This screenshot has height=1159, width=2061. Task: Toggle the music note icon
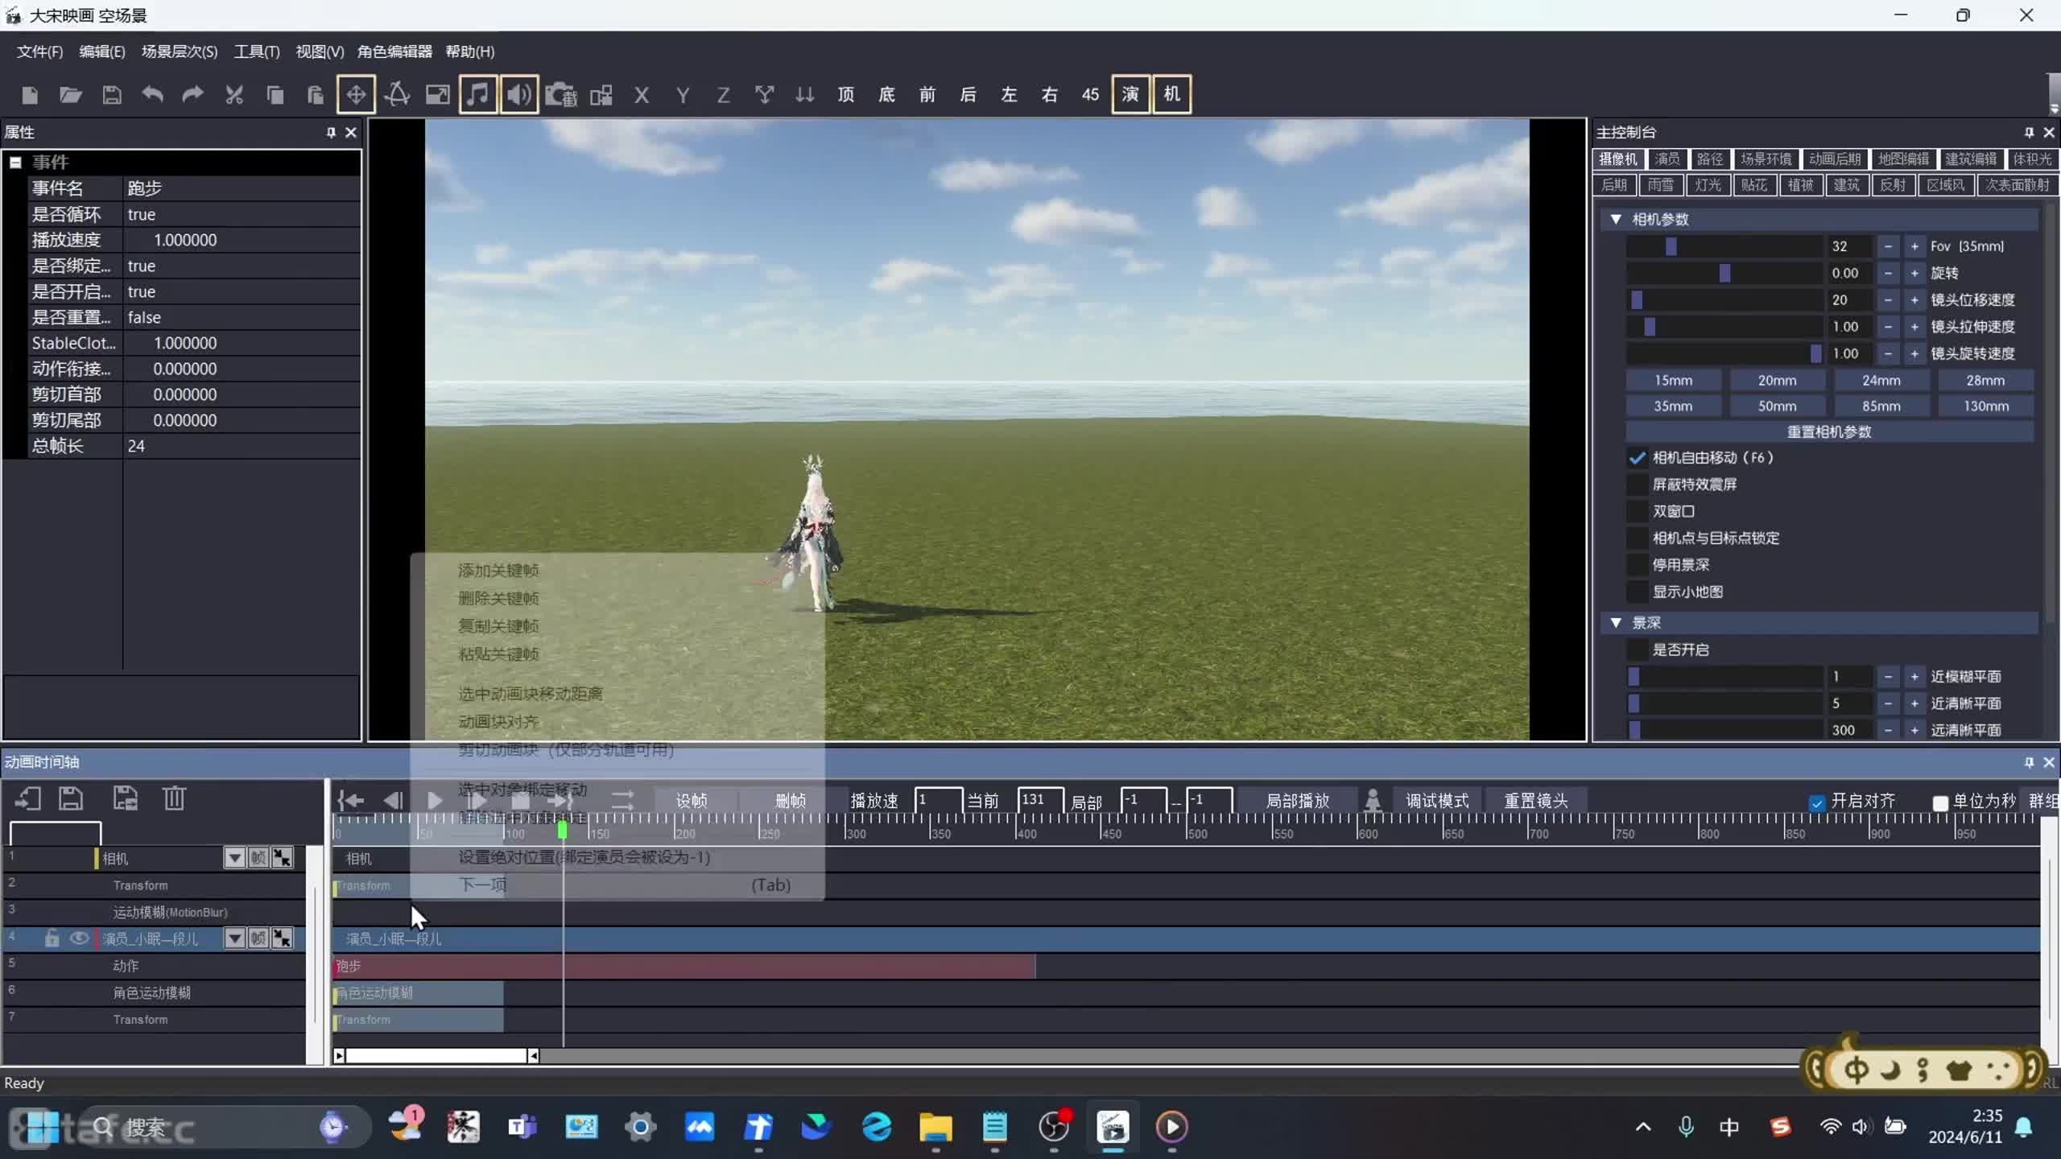tap(478, 95)
